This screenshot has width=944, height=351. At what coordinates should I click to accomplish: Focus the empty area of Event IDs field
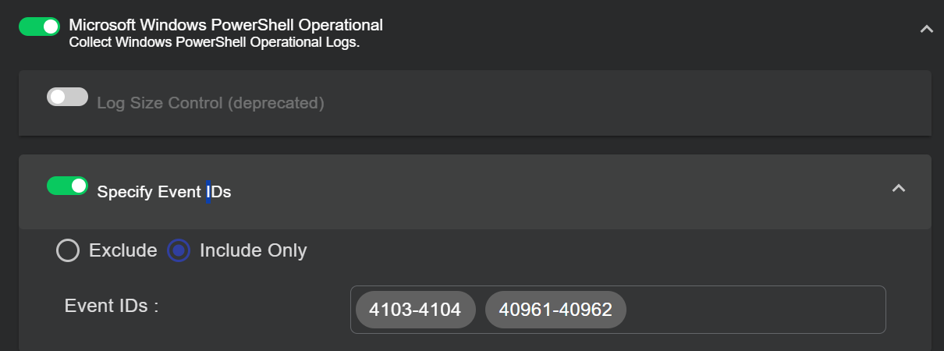tap(749, 310)
